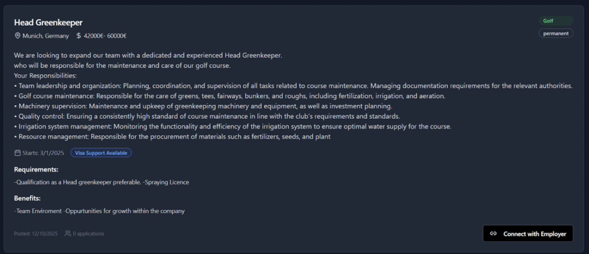This screenshot has width=589, height=254.
Task: Click the 0 applications count text
Action: 88,233
